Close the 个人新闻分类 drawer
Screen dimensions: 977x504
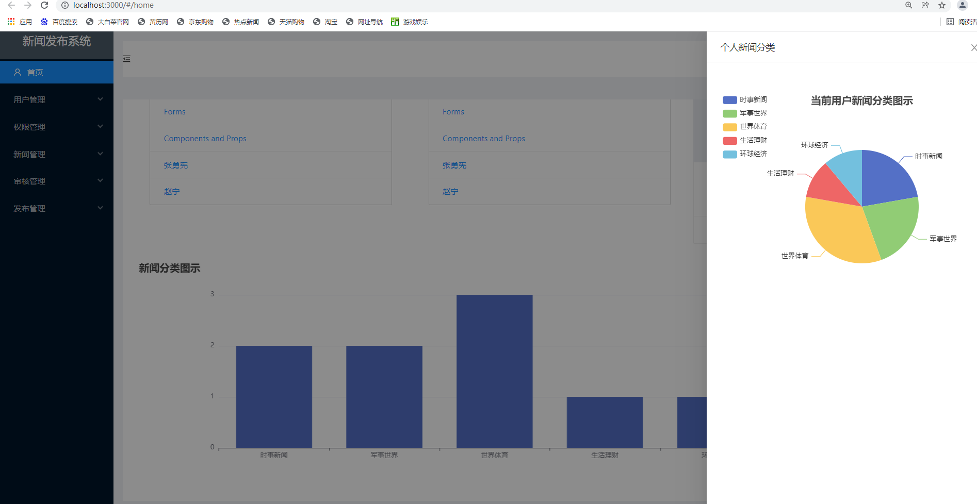[x=973, y=47]
